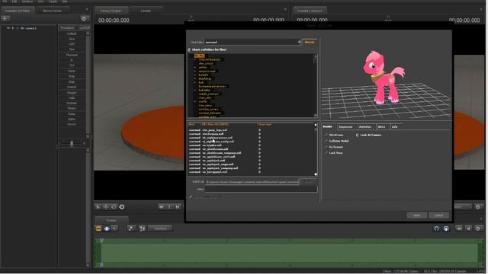Click Rescan button beside Mod Filter
This screenshot has width=488, height=274.
(310, 42)
